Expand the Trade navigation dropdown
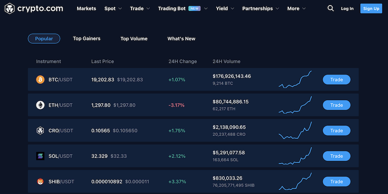This screenshot has height=194, width=388. click(x=140, y=9)
